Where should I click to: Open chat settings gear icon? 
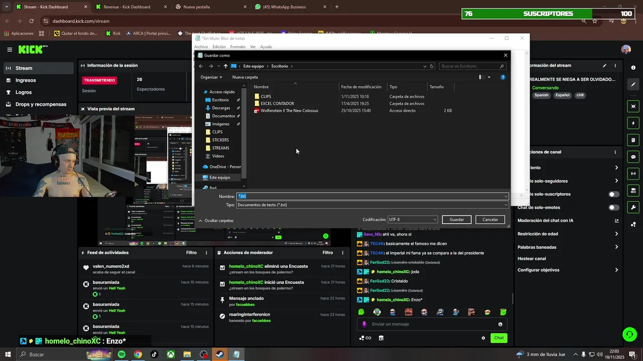(483, 338)
